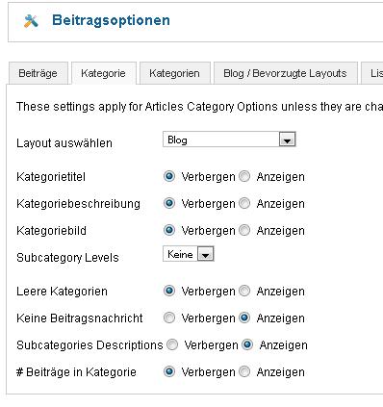Viewport: 383px width, 407px height.
Task: Enable Anzeigen for # Beiträge in Kategorie
Action: click(x=244, y=371)
